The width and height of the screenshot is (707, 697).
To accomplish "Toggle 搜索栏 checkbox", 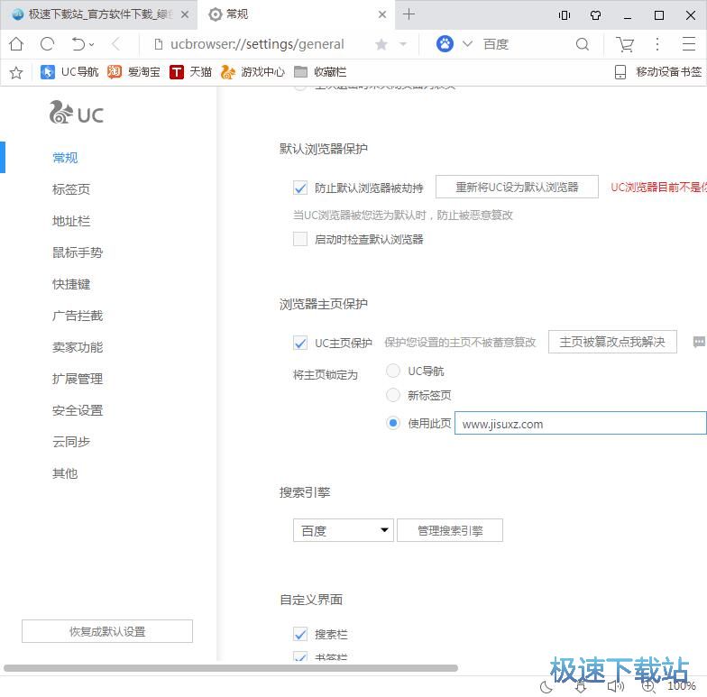I will point(300,634).
